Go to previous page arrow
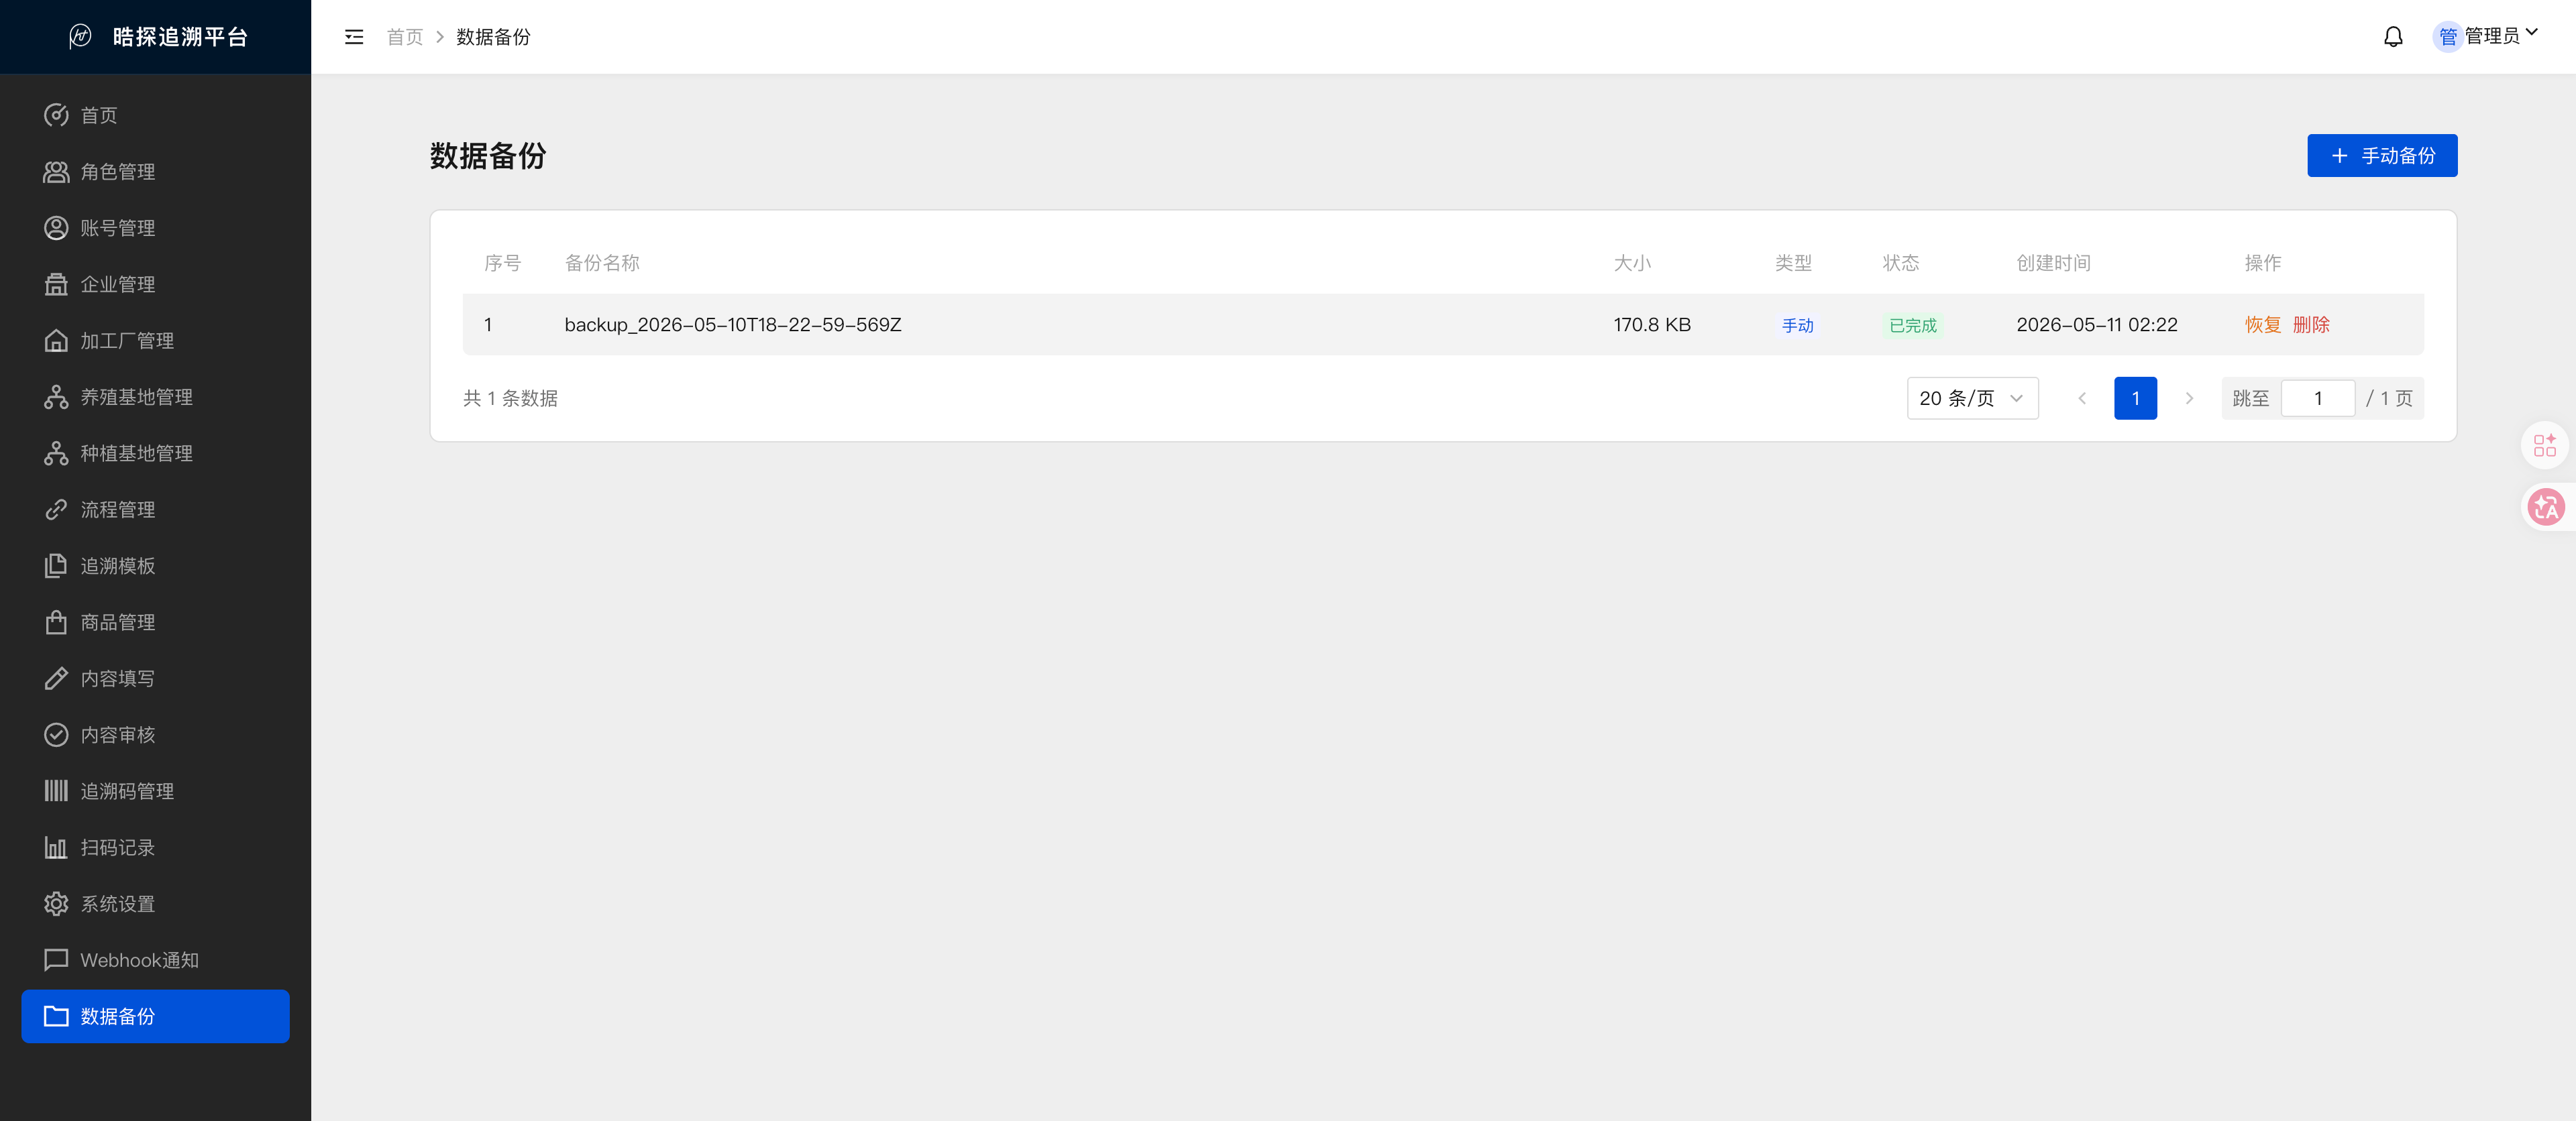Viewport: 2576px width, 1121px height. point(2082,399)
